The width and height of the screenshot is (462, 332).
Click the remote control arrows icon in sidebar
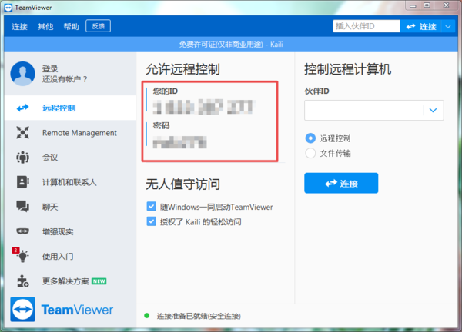click(22, 108)
